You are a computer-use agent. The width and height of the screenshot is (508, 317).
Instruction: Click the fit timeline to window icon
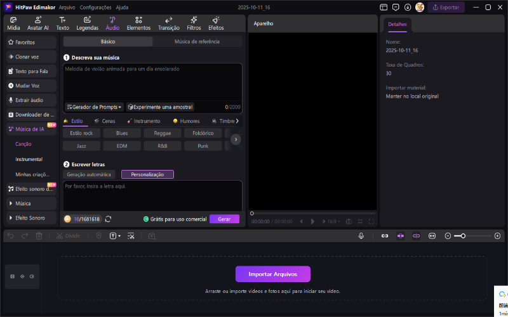432,236
